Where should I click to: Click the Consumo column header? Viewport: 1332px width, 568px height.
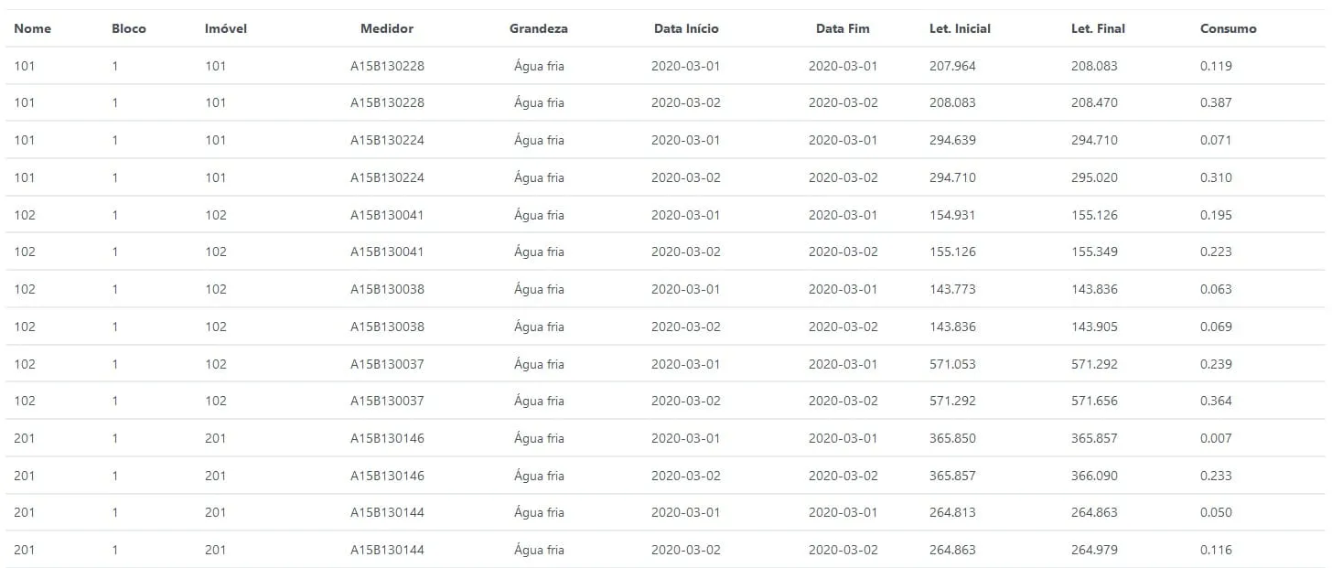pos(1228,28)
